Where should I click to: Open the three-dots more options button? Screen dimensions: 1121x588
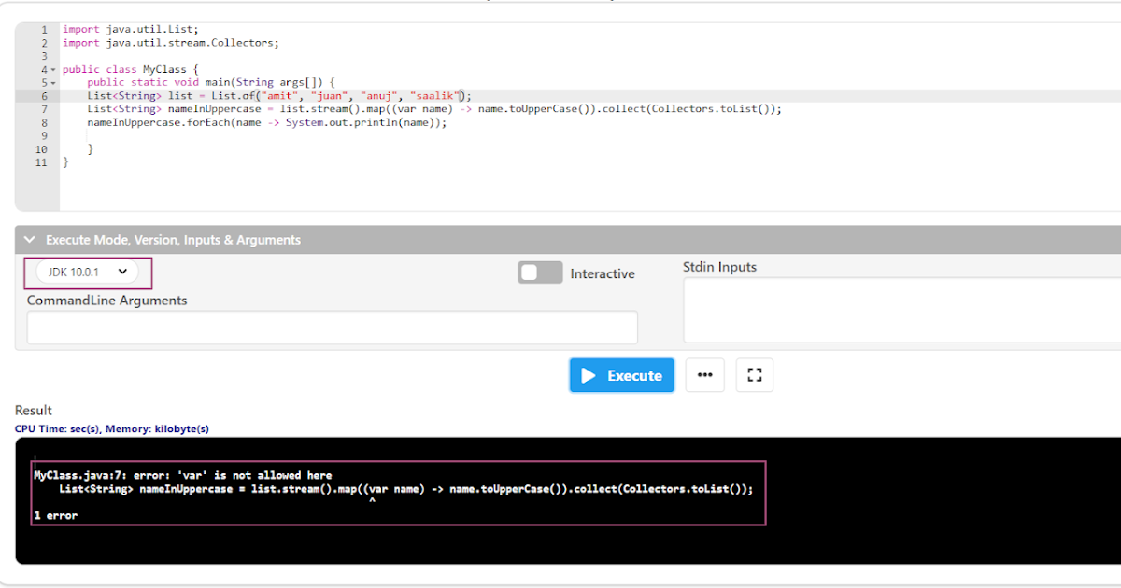click(x=705, y=375)
